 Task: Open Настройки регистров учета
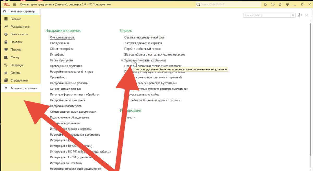68,100
